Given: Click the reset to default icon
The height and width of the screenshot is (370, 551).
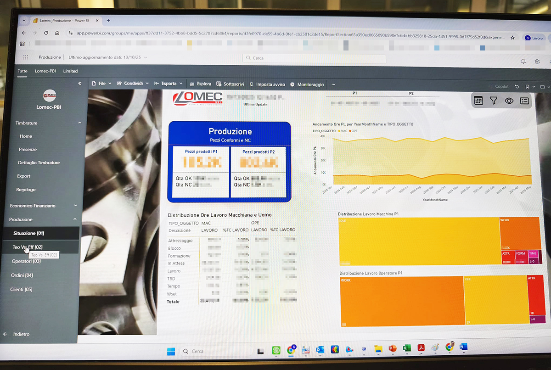Looking at the screenshot, I should coord(517,86).
